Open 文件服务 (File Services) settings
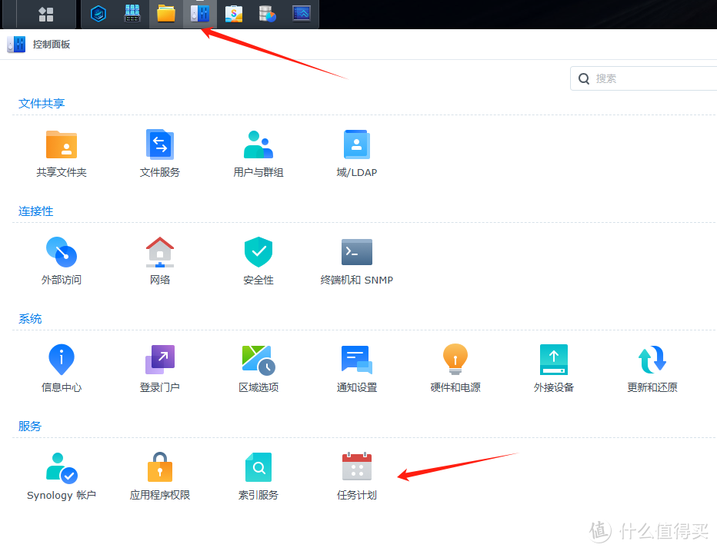The height and width of the screenshot is (551, 717). pos(159,151)
